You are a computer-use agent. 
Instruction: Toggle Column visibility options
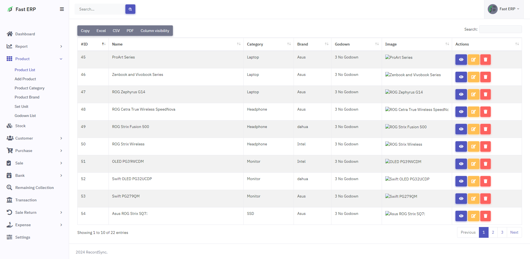pyautogui.click(x=155, y=31)
